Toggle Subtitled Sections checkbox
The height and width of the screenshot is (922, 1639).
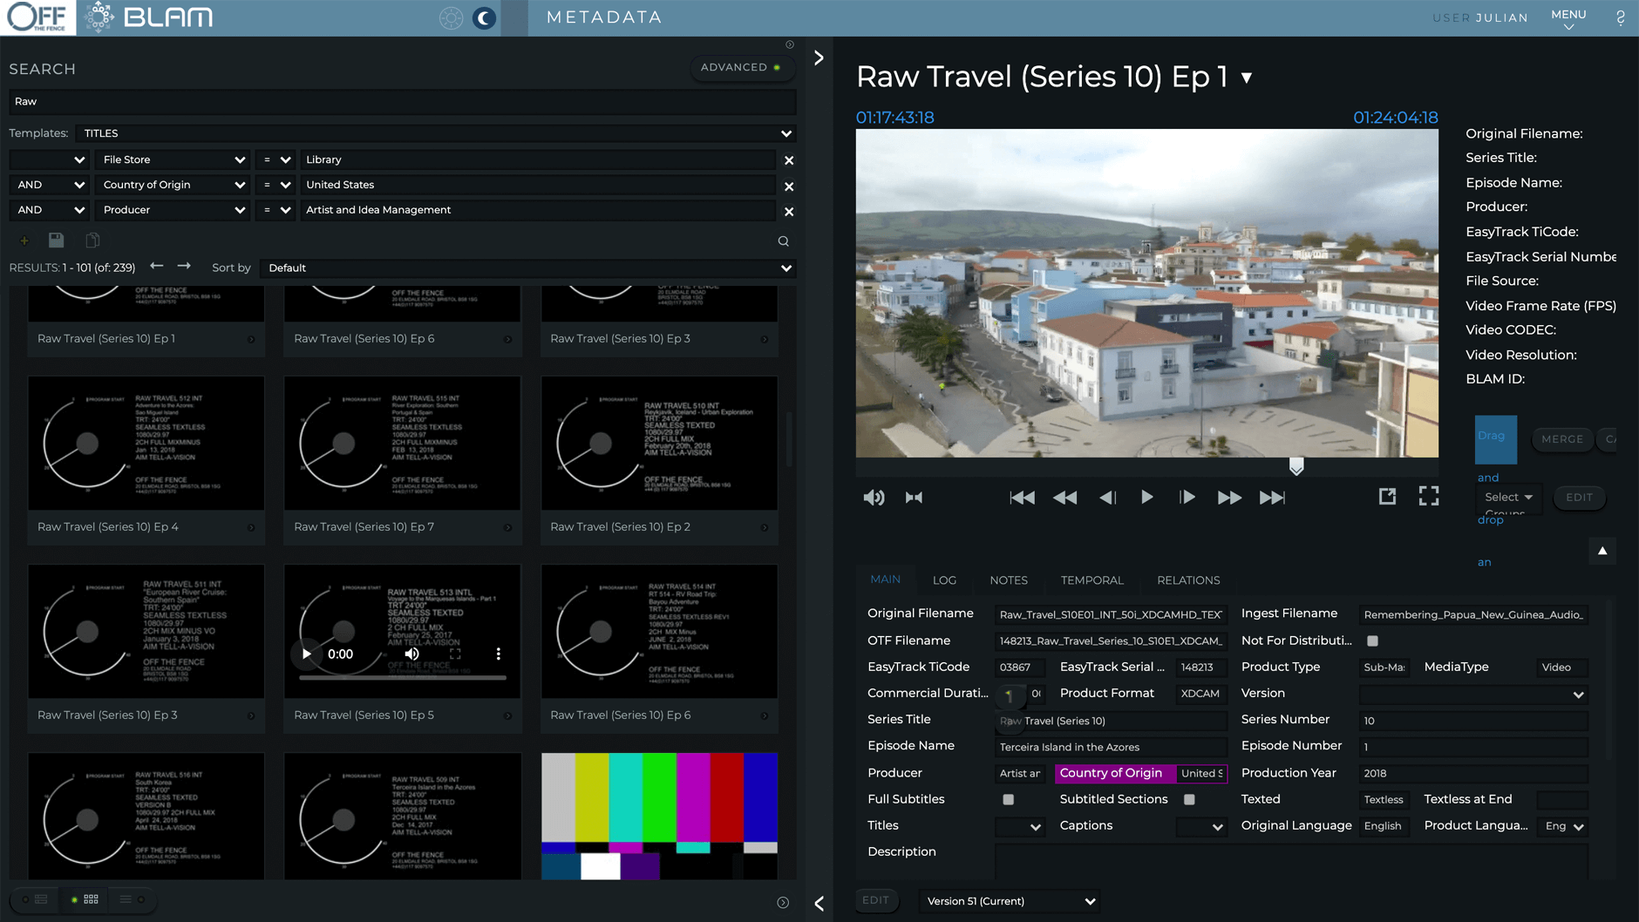[1190, 800]
